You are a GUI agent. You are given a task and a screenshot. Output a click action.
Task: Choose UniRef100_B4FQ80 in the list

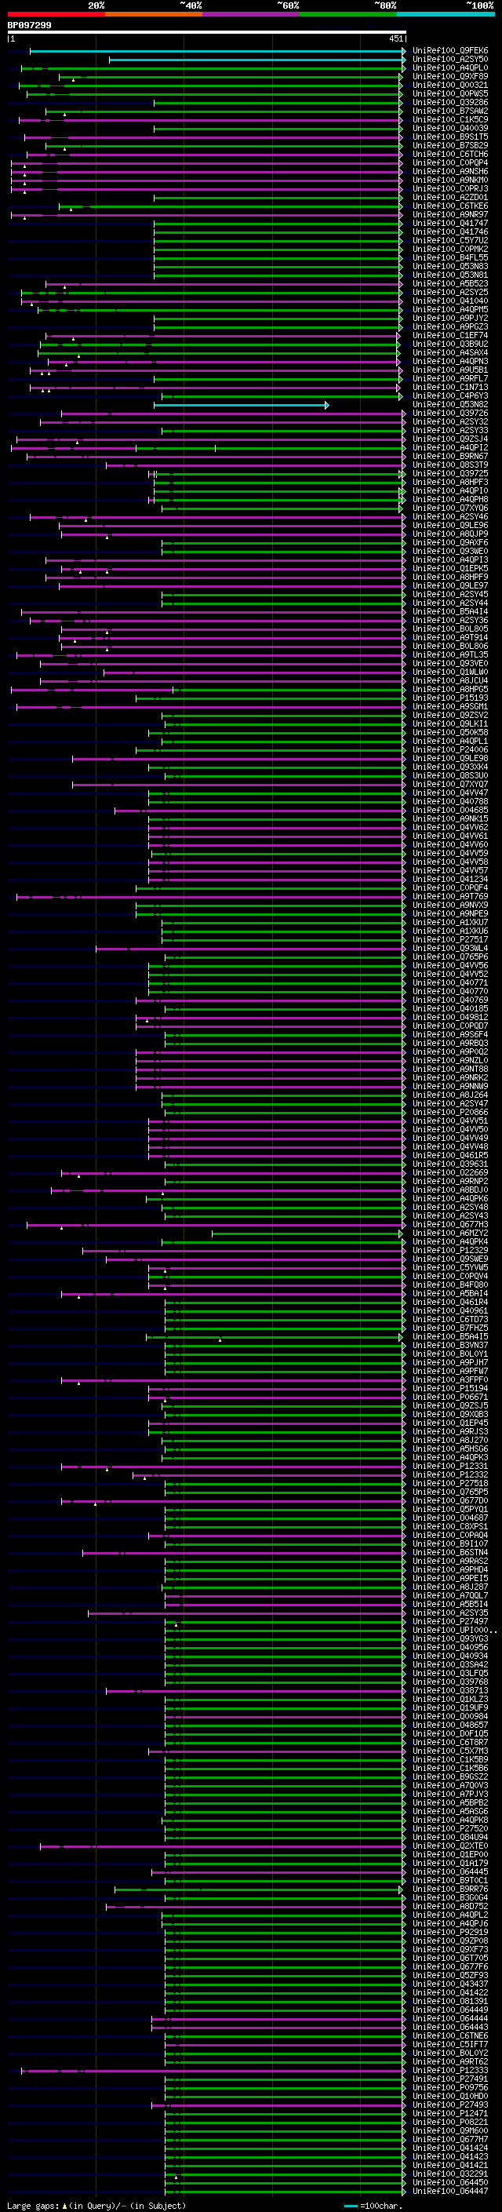[x=450, y=1285]
